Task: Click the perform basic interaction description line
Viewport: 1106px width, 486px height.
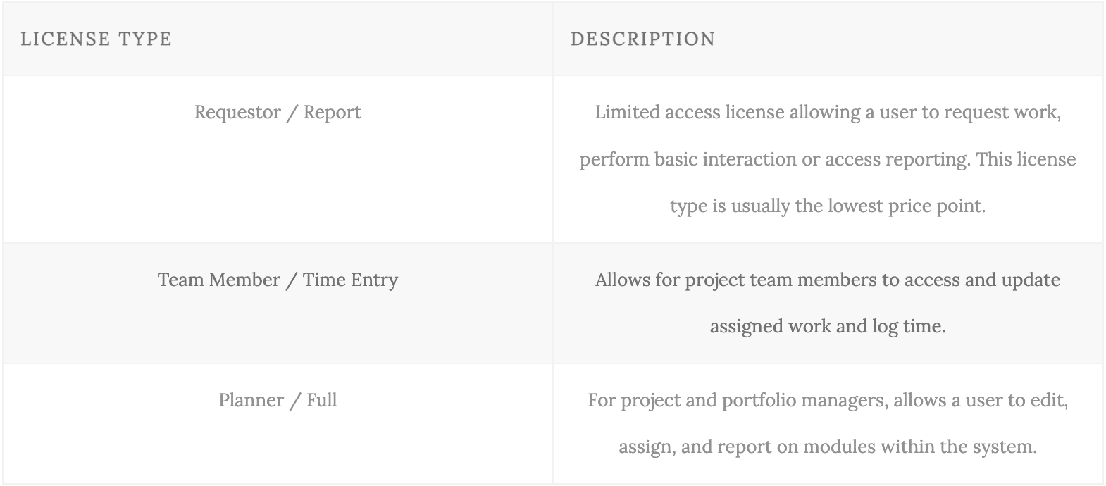Action: pyautogui.click(x=828, y=160)
